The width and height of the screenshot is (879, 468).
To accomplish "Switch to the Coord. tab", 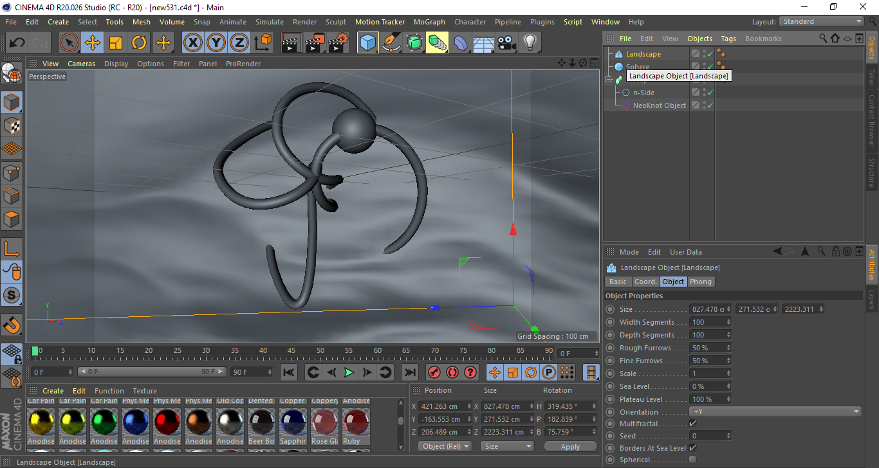I will tap(645, 282).
